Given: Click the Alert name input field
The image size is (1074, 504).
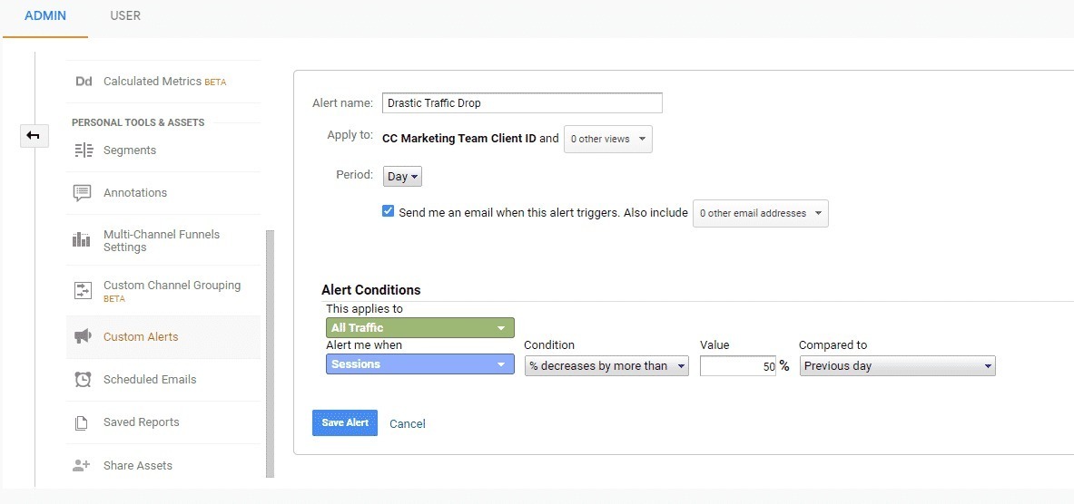Looking at the screenshot, I should point(522,102).
